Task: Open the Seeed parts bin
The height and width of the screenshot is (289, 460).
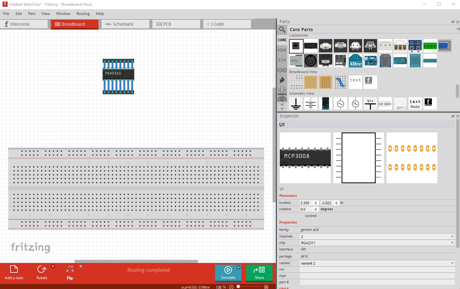Action: click(x=282, y=91)
